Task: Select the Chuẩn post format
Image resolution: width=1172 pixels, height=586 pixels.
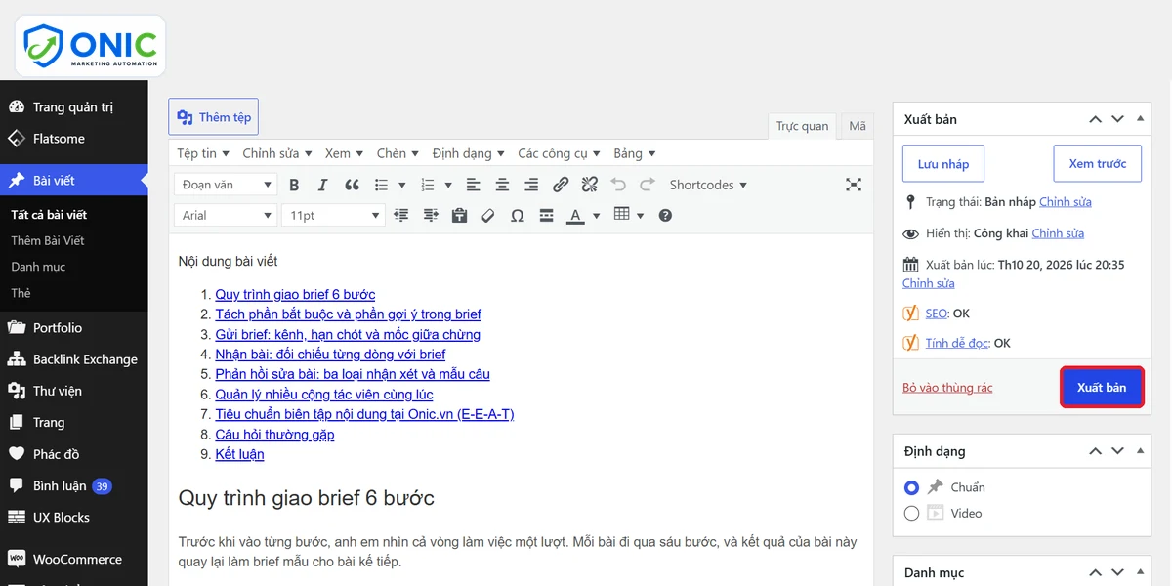Action: pyautogui.click(x=911, y=487)
